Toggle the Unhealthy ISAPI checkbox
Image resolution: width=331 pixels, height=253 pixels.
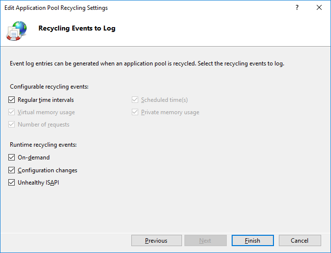[x=12, y=182]
